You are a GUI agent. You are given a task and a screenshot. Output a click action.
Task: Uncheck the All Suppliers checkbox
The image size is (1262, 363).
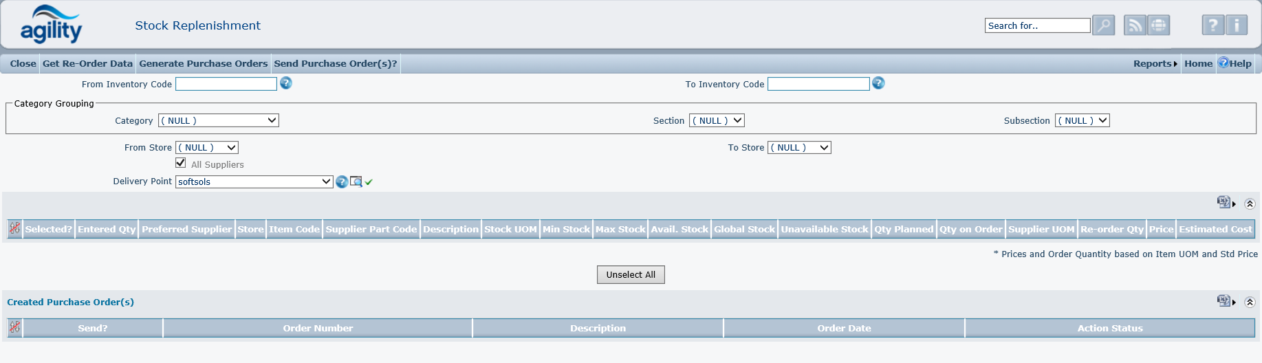tap(181, 163)
